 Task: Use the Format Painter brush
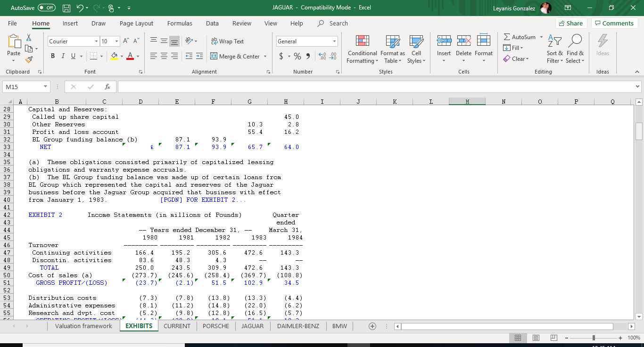(x=29, y=60)
